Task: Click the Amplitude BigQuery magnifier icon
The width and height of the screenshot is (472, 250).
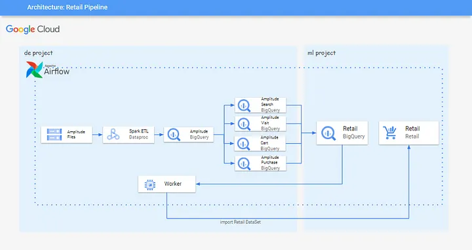Action: 174,135
